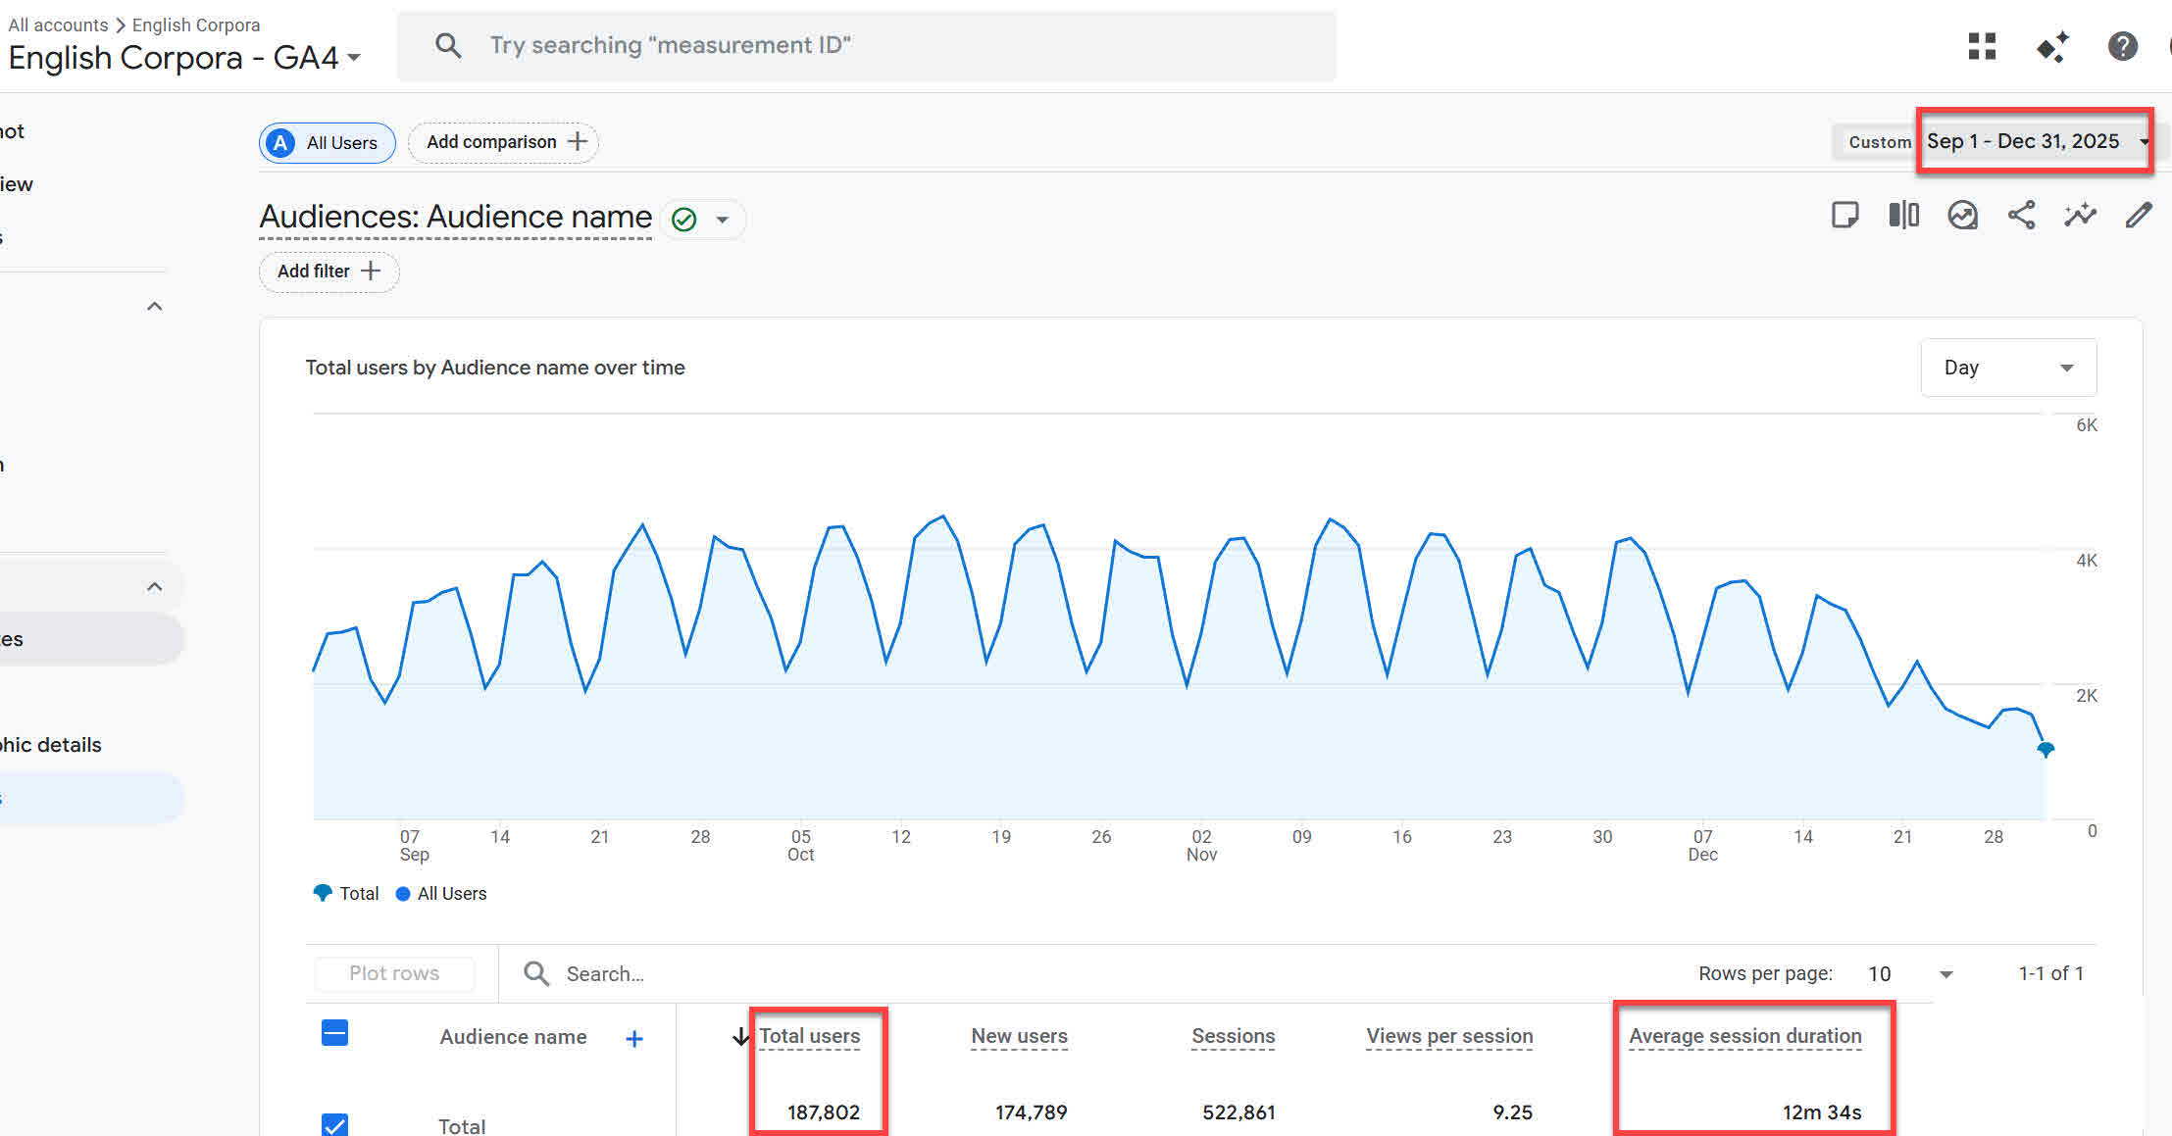The height and width of the screenshot is (1136, 2172).
Task: Open the Insights sparkline icon
Action: [x=2080, y=215]
